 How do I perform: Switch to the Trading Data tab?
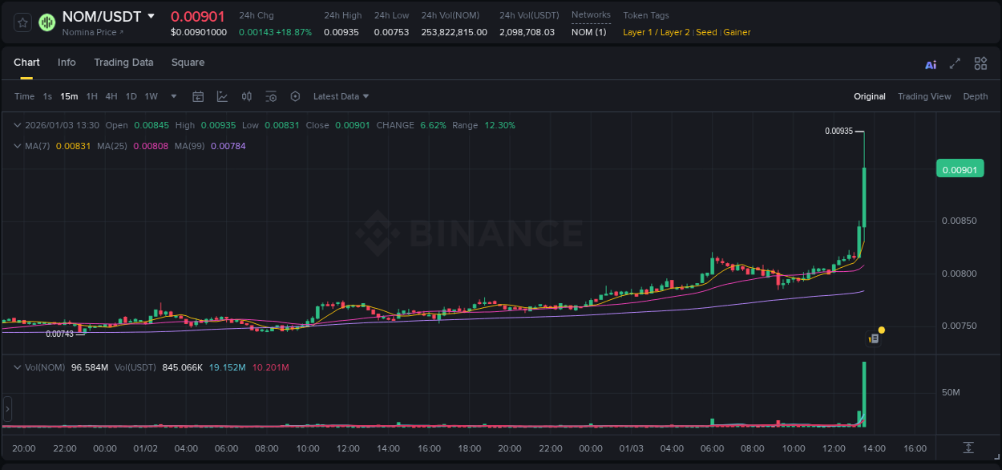tap(123, 62)
